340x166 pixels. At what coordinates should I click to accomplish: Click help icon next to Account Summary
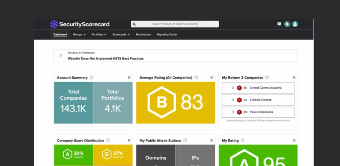tap(91, 77)
